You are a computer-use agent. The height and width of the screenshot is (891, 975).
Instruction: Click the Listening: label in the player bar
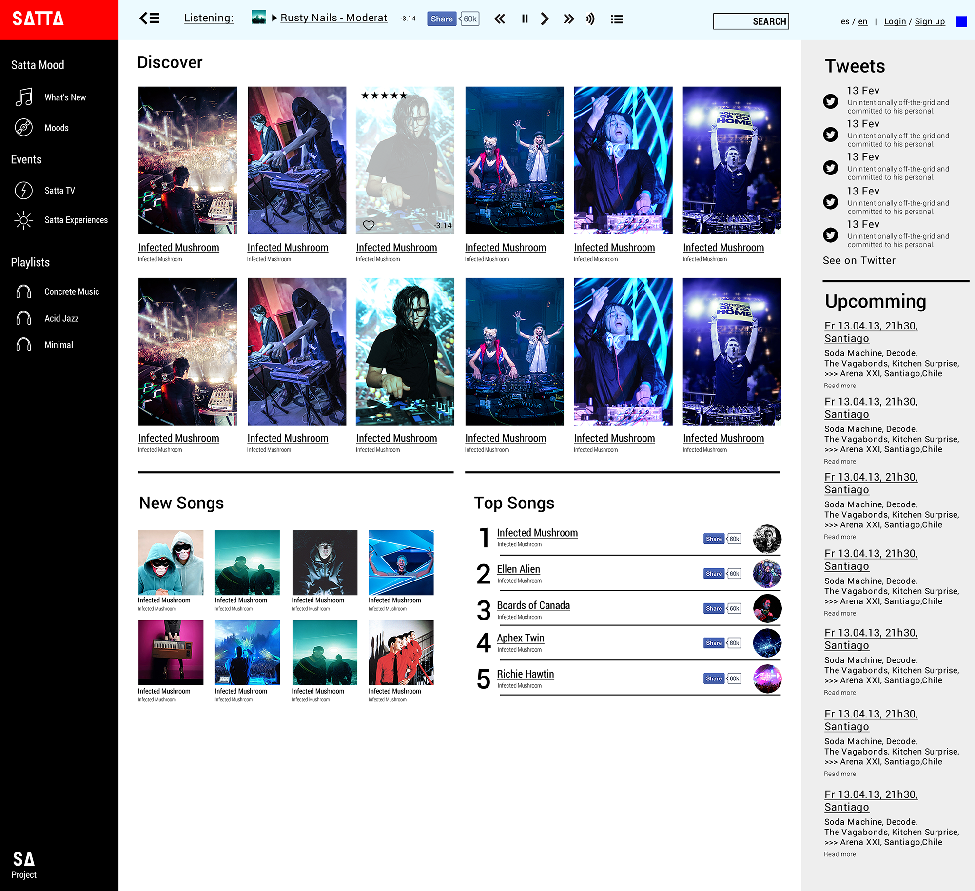[209, 18]
